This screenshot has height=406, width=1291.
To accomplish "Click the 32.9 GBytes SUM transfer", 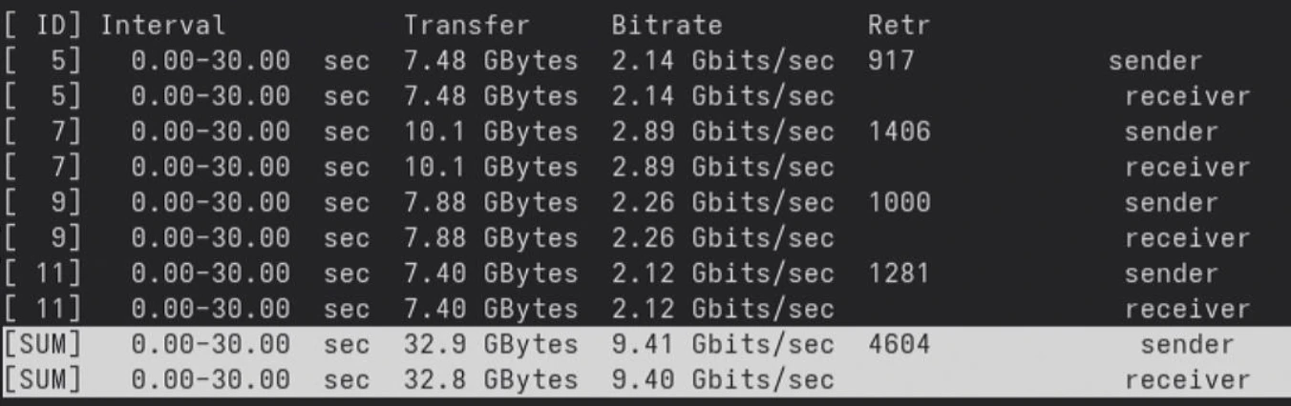I will tap(491, 344).
